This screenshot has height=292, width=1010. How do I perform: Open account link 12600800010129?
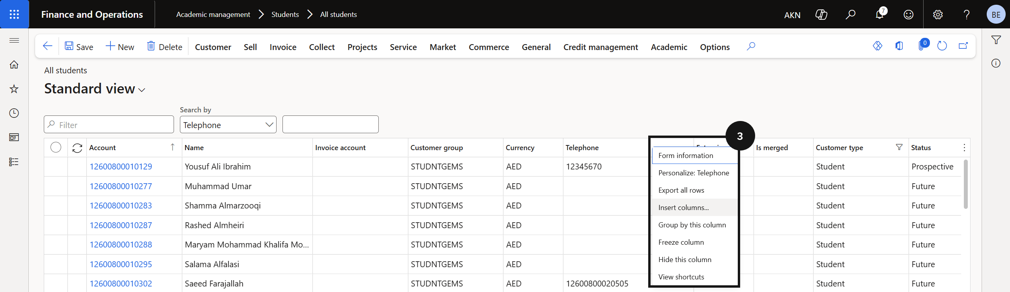click(121, 167)
